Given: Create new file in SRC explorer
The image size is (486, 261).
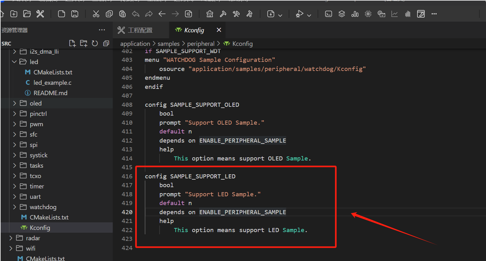Looking at the screenshot, I should [x=72, y=43].
